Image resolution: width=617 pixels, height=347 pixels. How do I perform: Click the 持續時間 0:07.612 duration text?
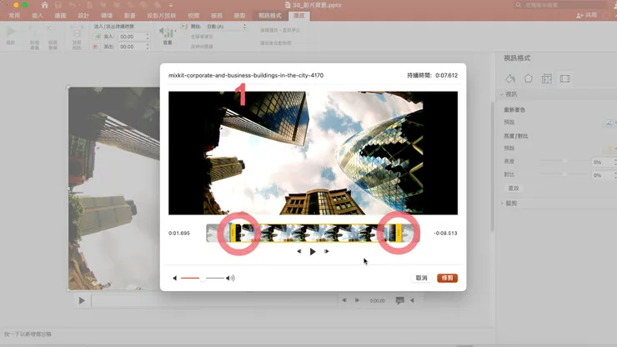pos(432,75)
